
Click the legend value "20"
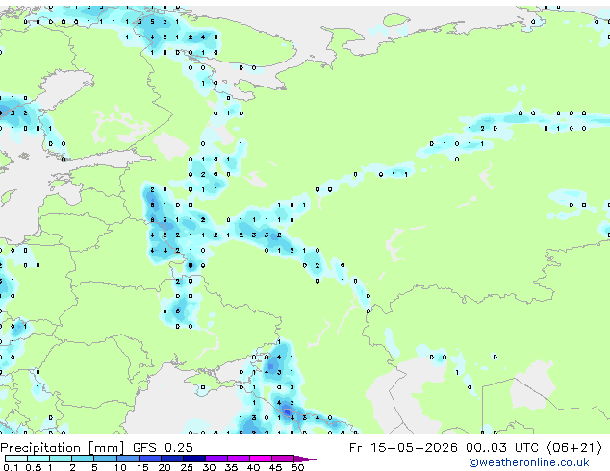165,467
